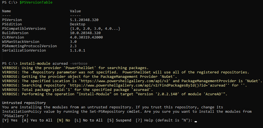Click the PSCompatibleVersions value list
This screenshot has width=263, height=128.
95,29
